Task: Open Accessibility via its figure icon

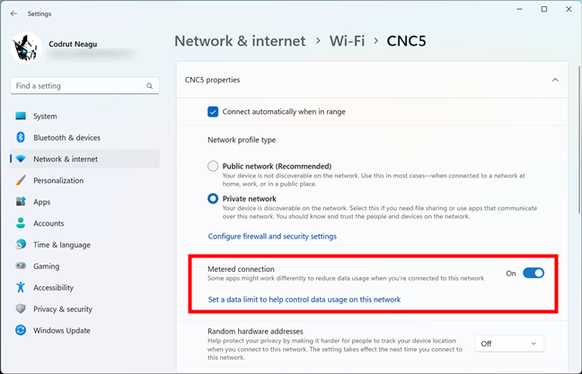Action: click(x=21, y=287)
